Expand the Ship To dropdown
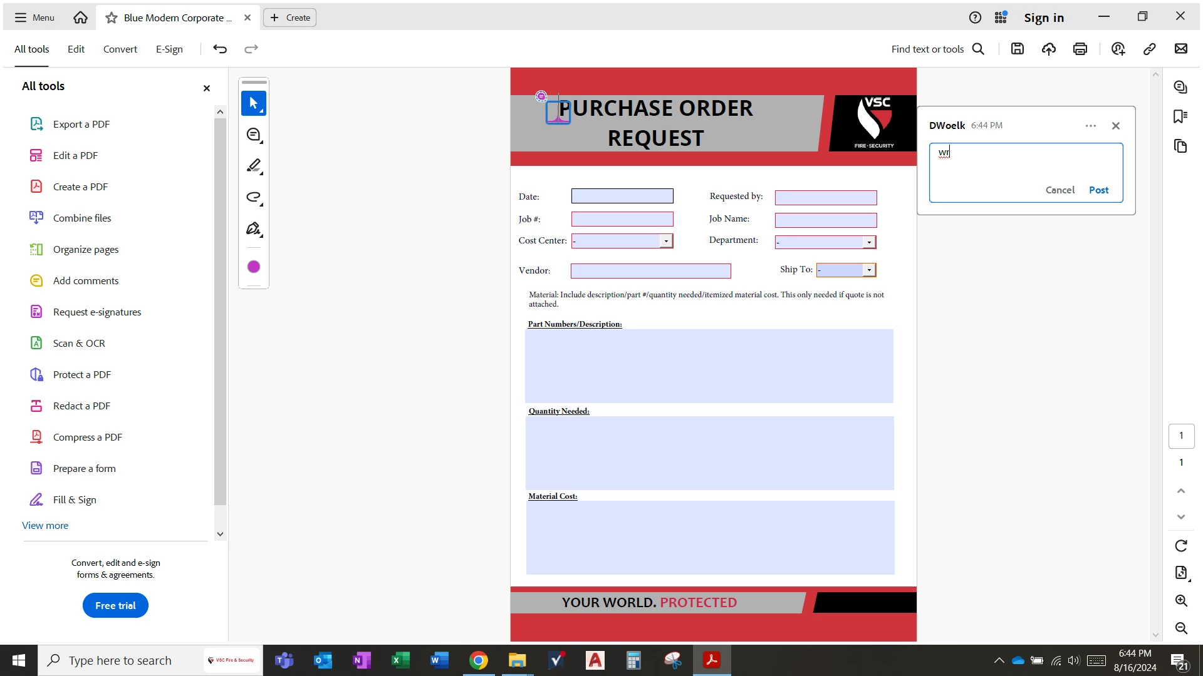 [x=869, y=270]
